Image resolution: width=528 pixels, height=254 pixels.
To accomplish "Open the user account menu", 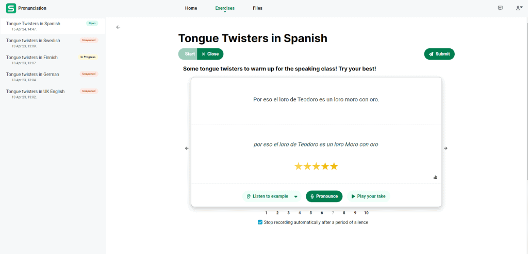I will pyautogui.click(x=519, y=8).
